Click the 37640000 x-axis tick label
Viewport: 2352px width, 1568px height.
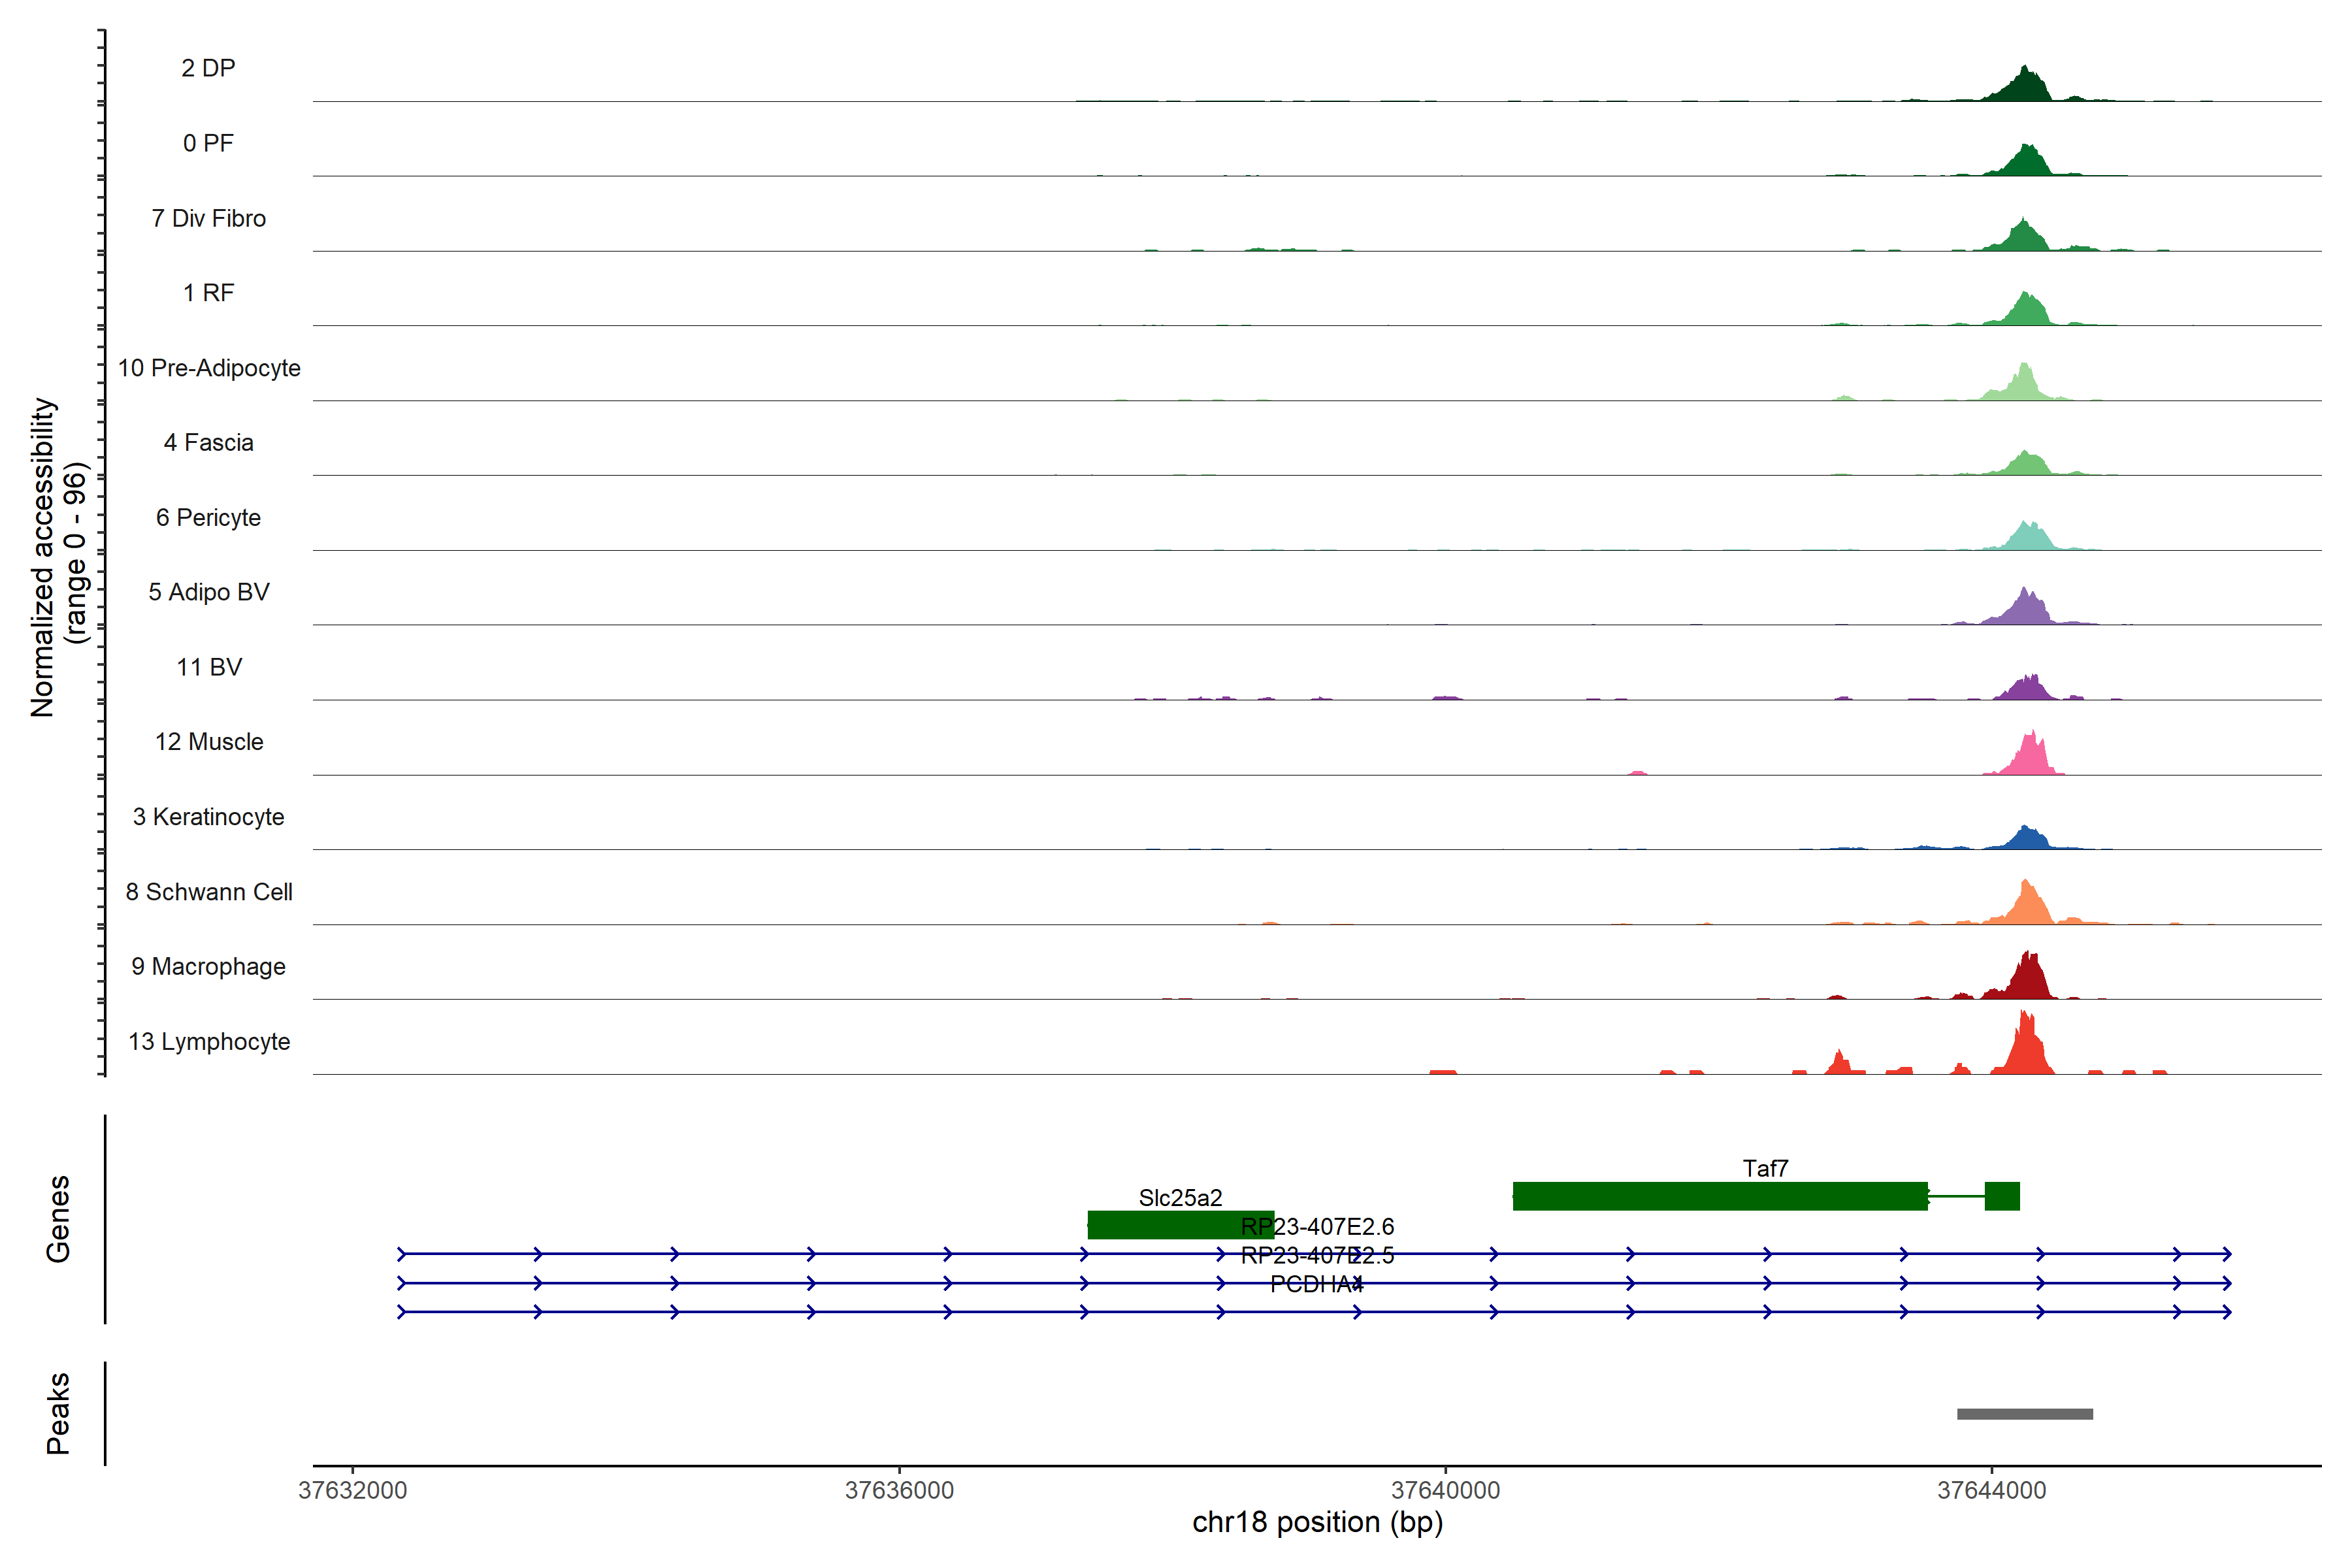(1445, 1490)
